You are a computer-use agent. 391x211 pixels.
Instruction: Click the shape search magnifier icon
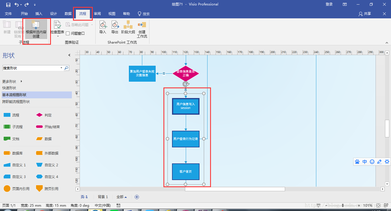[x=66, y=68]
